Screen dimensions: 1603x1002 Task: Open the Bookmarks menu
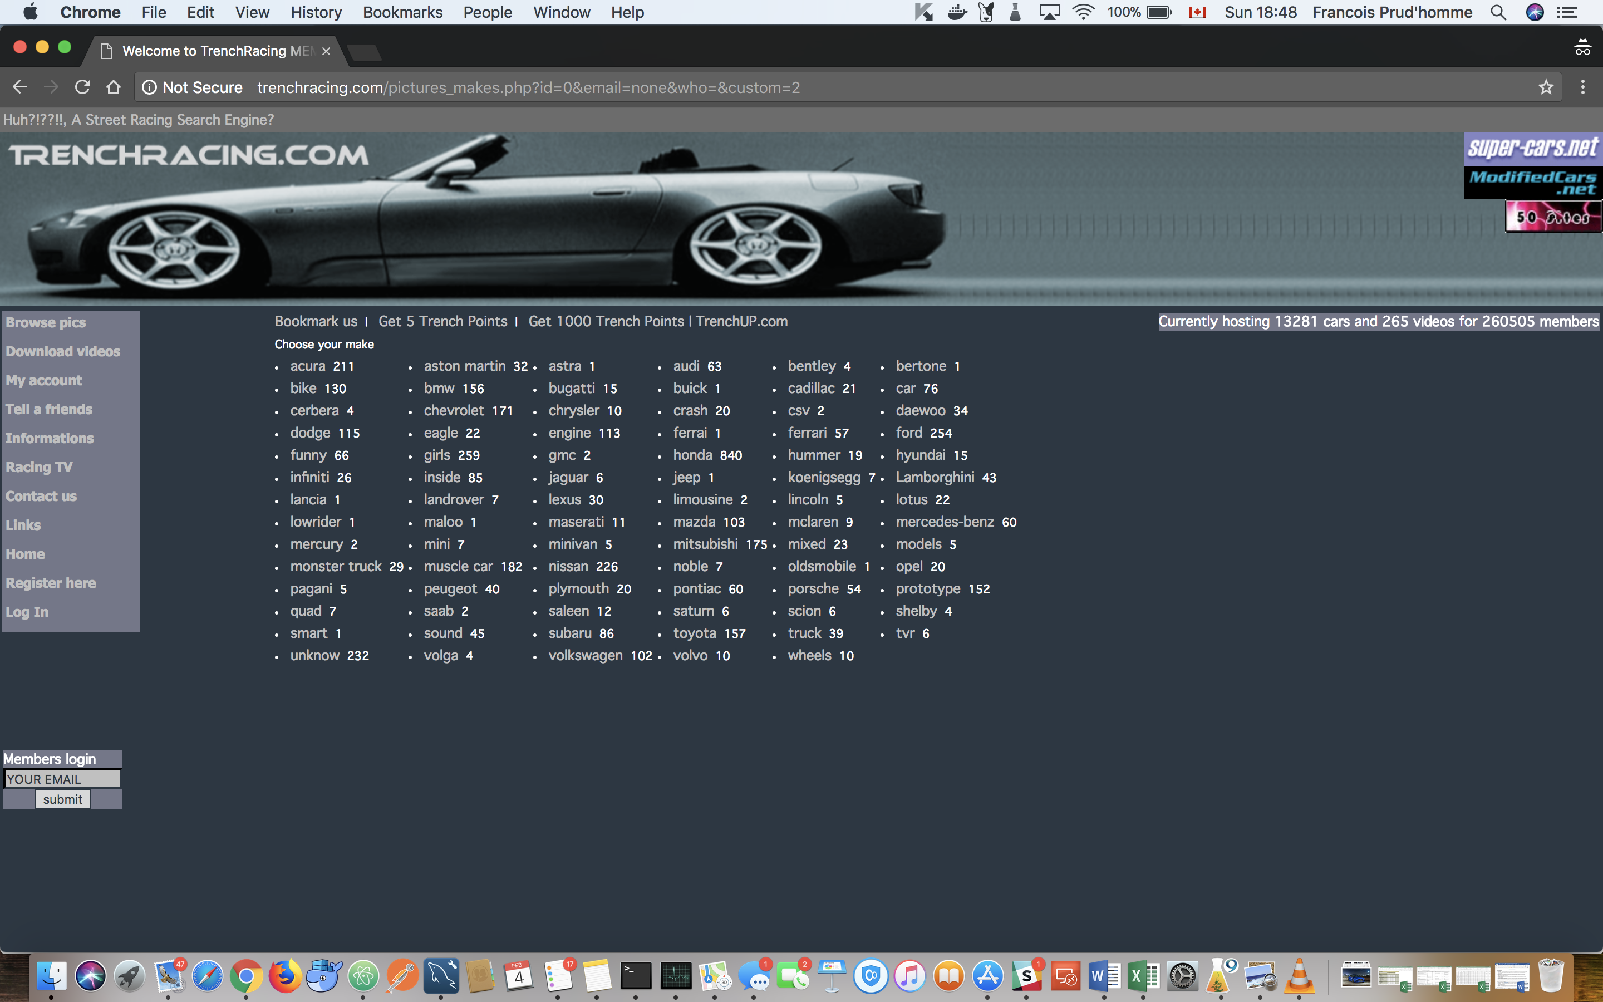(403, 12)
